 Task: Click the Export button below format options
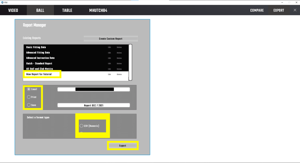click(122, 145)
